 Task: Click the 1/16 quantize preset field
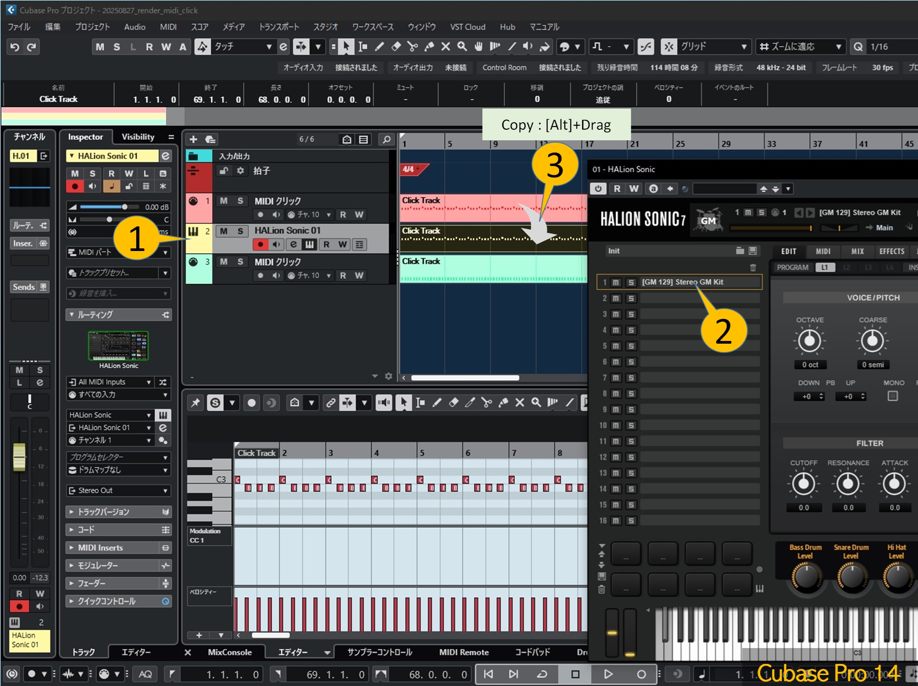[x=892, y=46]
